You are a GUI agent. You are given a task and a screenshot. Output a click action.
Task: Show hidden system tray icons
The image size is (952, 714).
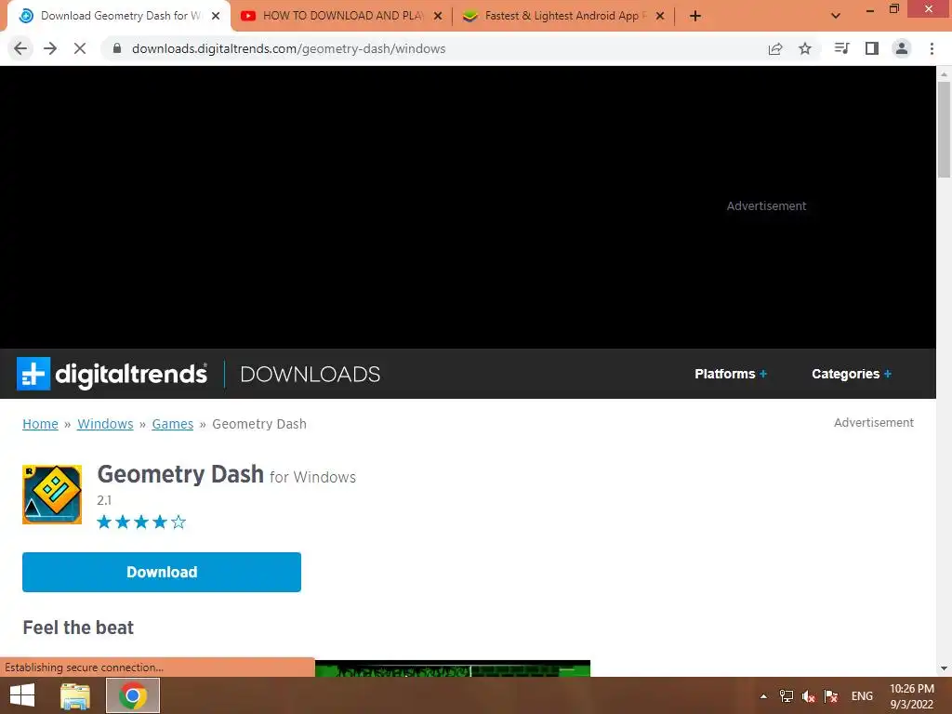(x=764, y=696)
